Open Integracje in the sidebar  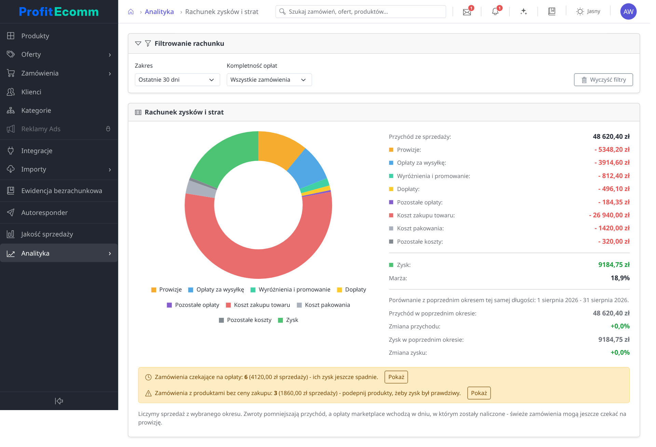point(59,151)
